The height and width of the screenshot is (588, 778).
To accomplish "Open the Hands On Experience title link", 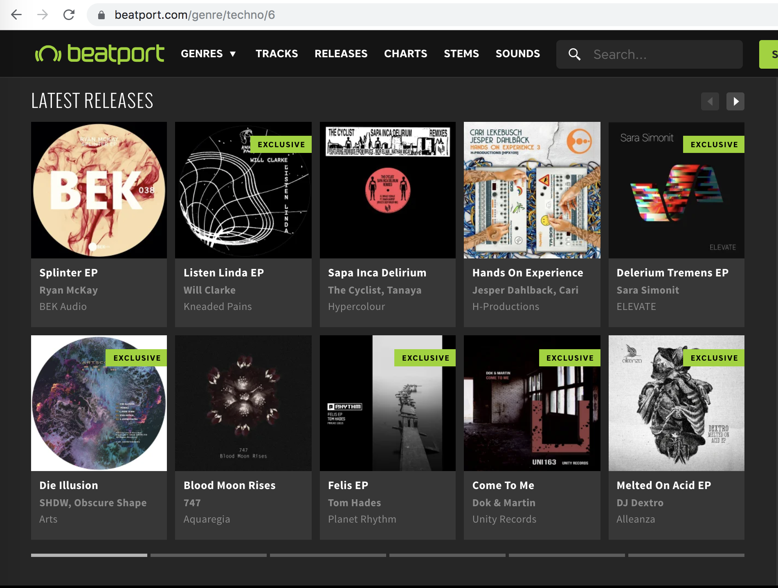I will tap(528, 273).
